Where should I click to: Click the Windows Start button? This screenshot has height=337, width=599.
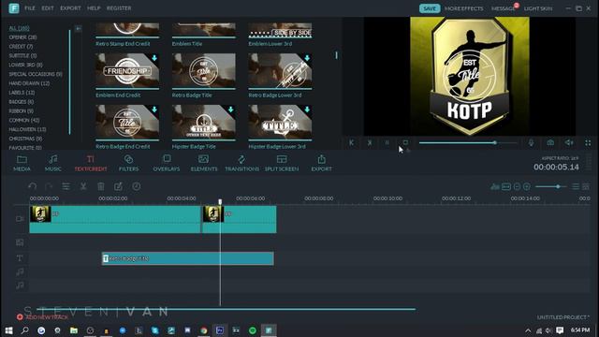(8, 330)
